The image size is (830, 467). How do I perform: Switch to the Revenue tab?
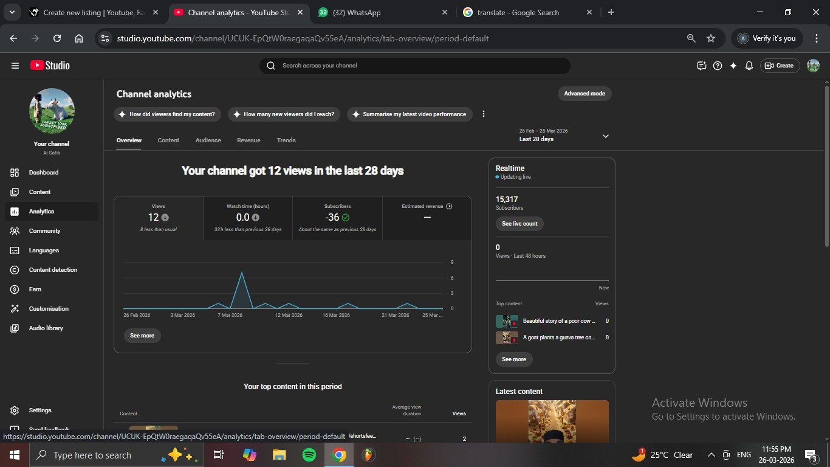[249, 140]
